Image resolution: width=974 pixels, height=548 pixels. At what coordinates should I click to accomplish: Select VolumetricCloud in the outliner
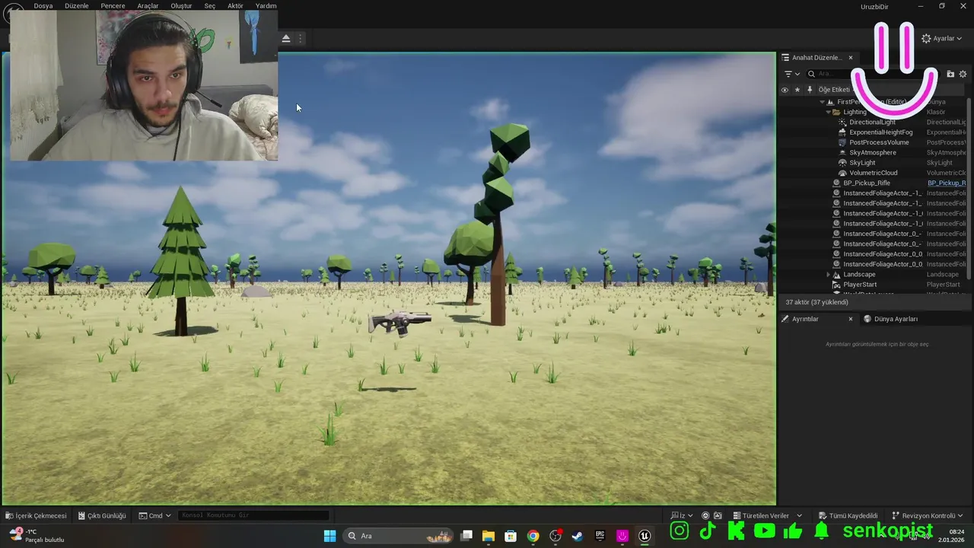pyautogui.click(x=873, y=173)
